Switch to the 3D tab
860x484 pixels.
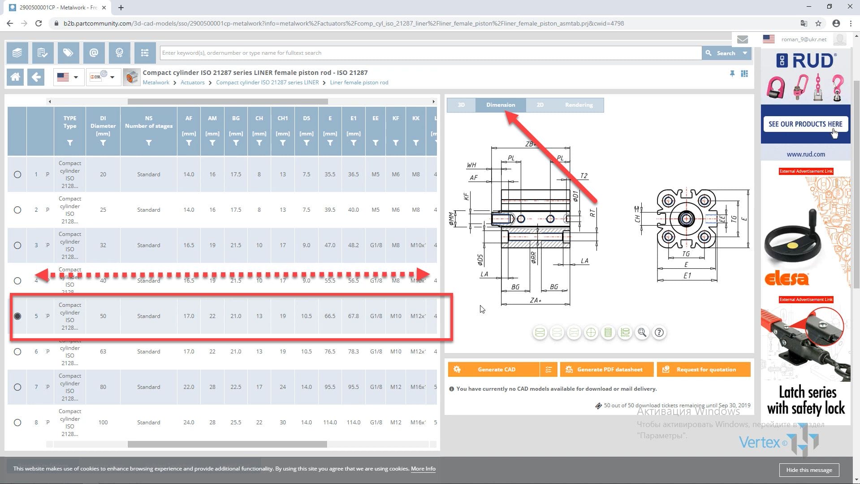pos(461,105)
